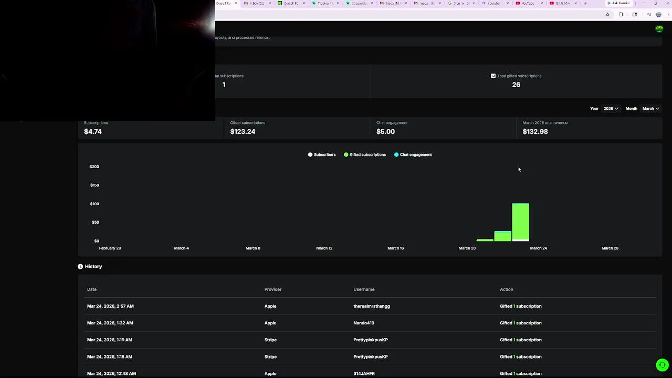
Task: Open the Ask Gemini button
Action: click(x=618, y=3)
